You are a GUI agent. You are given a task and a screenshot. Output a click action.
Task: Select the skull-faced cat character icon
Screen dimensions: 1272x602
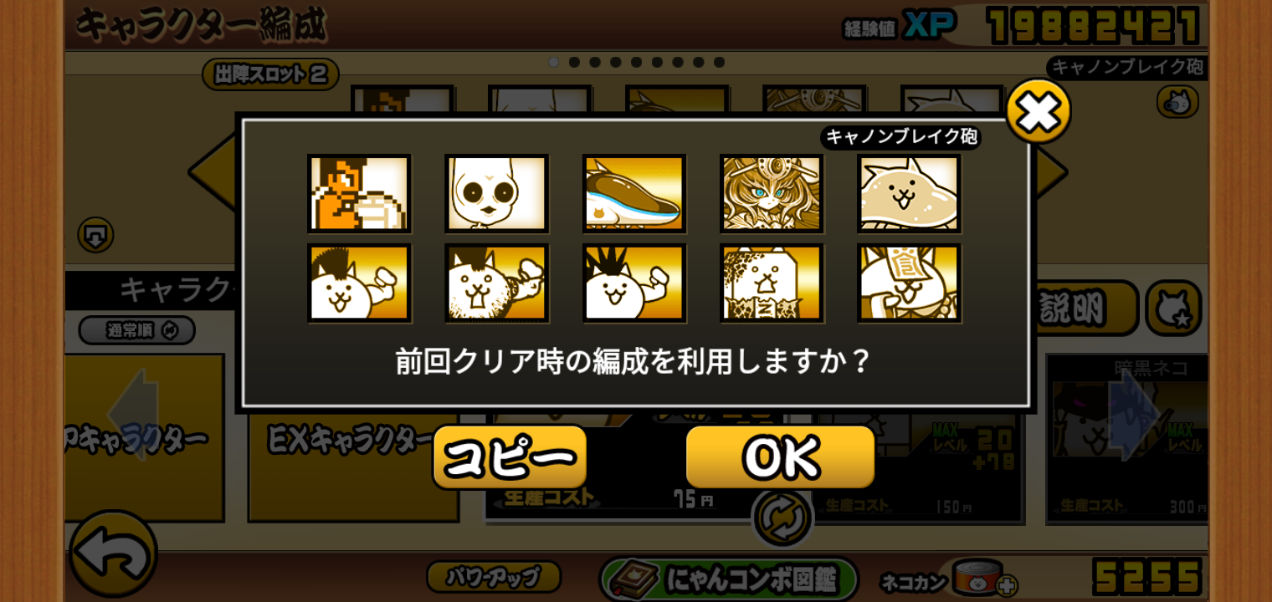[496, 193]
